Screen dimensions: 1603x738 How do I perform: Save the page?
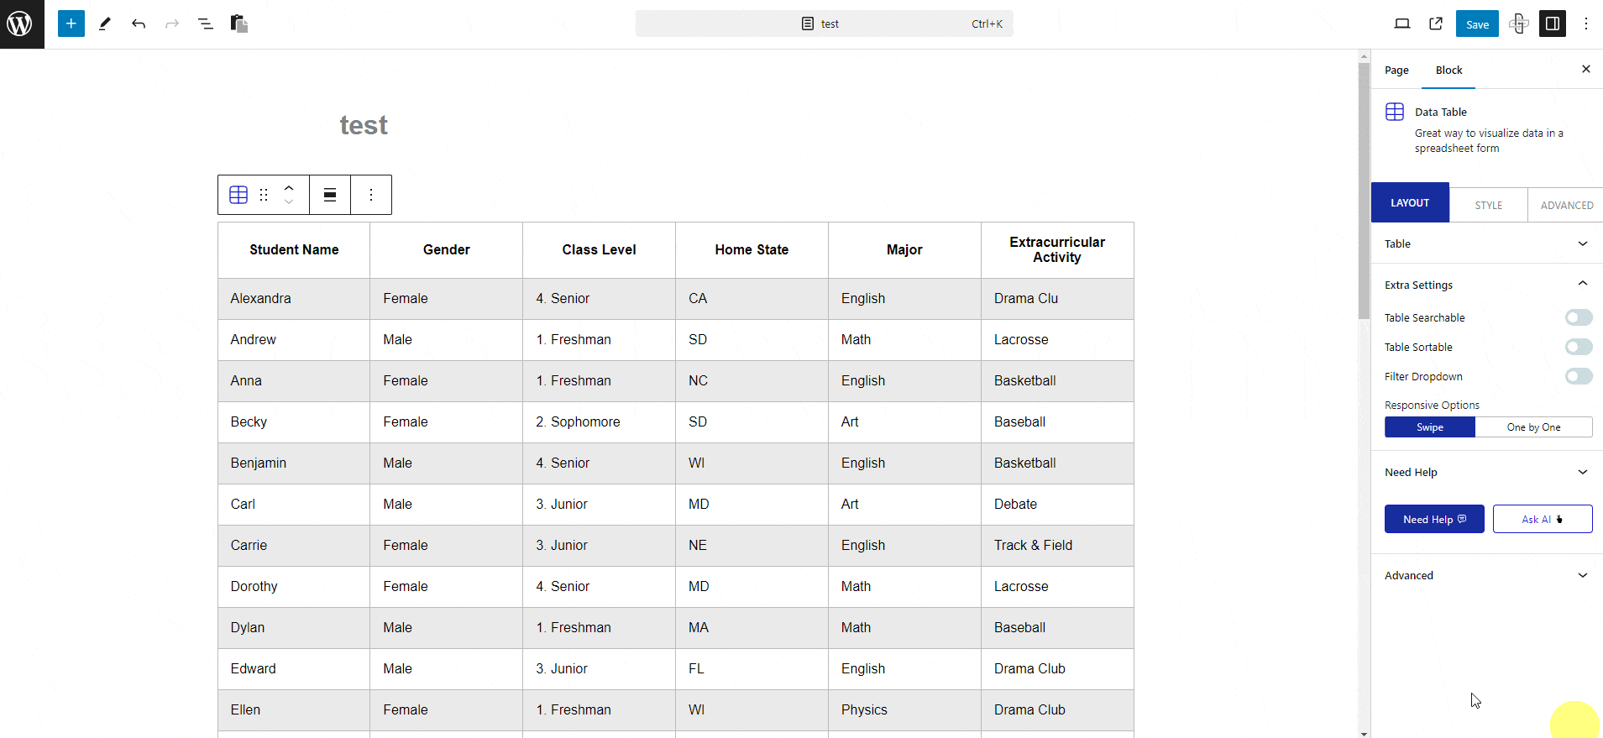pyautogui.click(x=1477, y=24)
